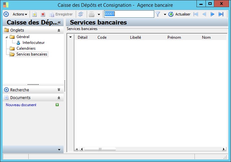This screenshot has height=162, width=231.
Task: Click the Onglets folder icon
Action: 6,30
